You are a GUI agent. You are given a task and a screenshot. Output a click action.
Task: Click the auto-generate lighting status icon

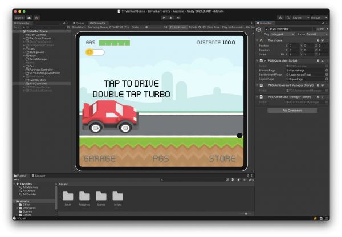[321, 218]
